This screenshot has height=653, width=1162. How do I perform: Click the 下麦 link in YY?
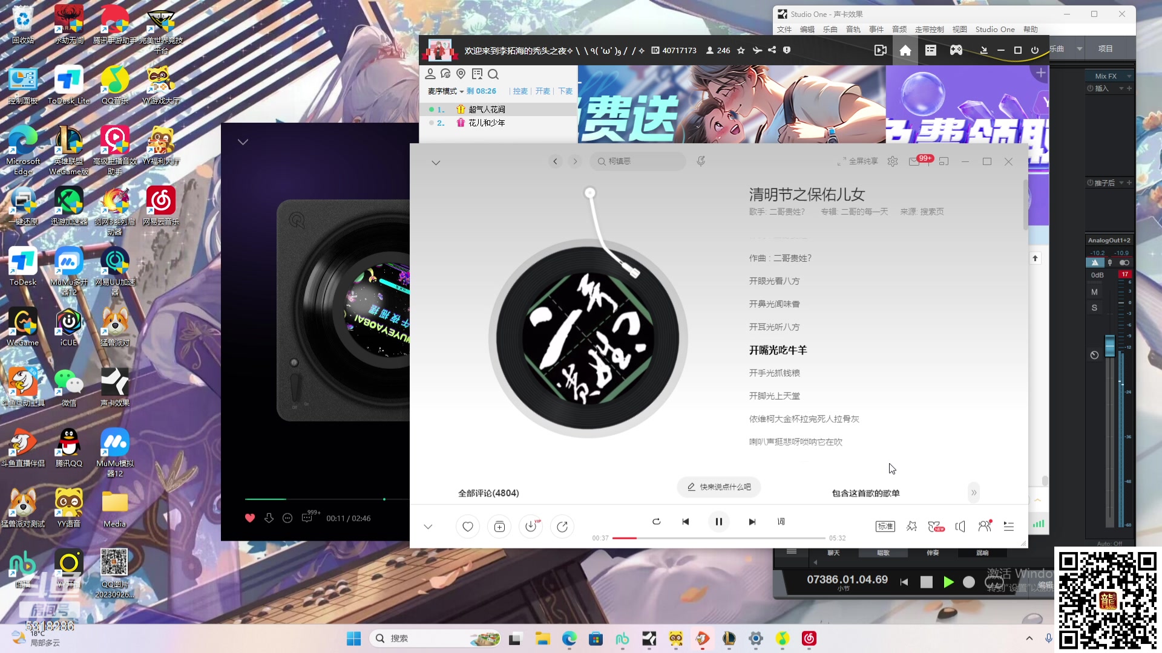click(x=565, y=91)
